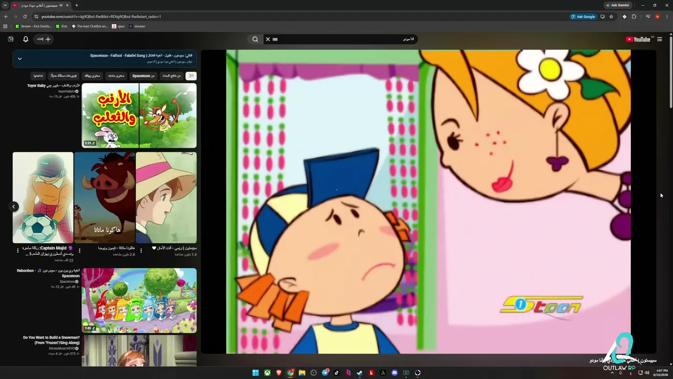Click the Rebonbon Spacetoon video title
The width and height of the screenshot is (673, 379).
[x=48, y=273]
